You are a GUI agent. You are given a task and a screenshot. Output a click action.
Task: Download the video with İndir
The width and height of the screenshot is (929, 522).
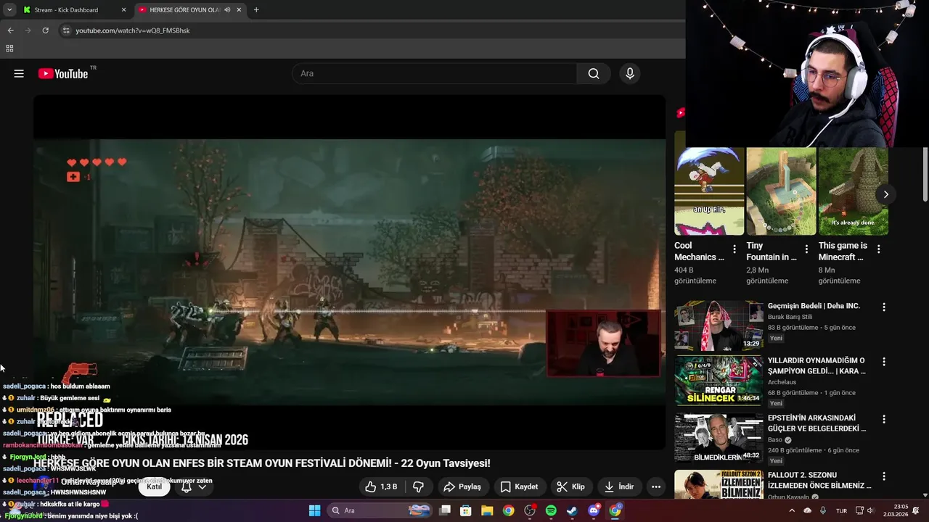click(619, 486)
